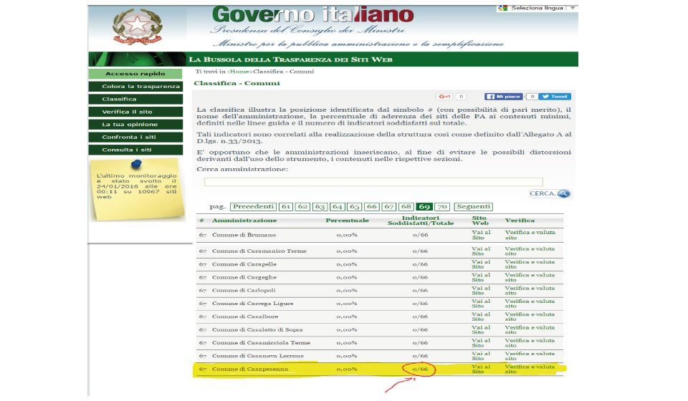Click Vai al Sito for Casamicciola Terme
The width and height of the screenshot is (688, 401).
click(x=481, y=343)
